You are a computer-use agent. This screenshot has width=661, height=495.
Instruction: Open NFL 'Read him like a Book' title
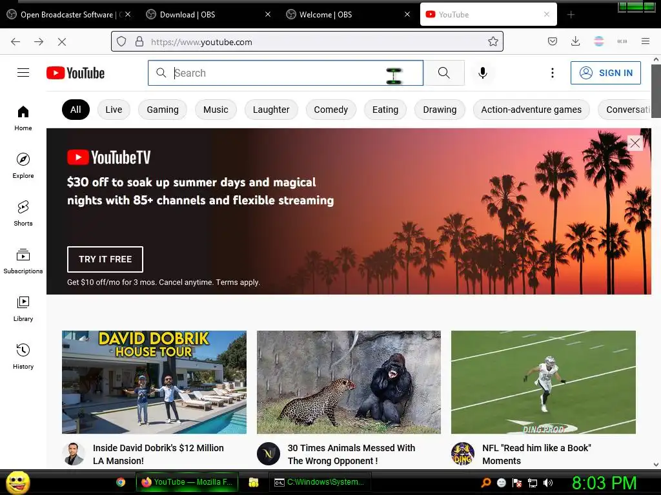click(536, 454)
